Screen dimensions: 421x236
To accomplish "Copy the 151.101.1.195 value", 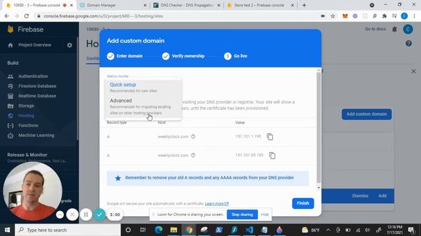I will 270,136.
